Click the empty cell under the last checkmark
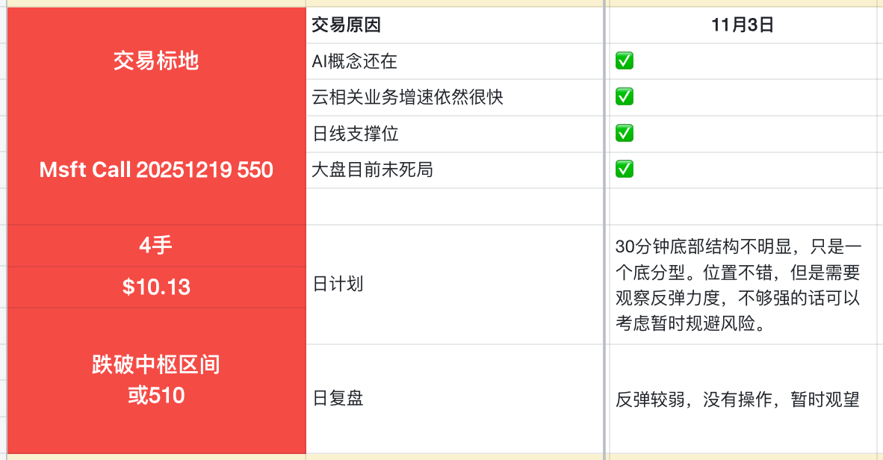The height and width of the screenshot is (460, 883). pyautogui.click(x=742, y=206)
